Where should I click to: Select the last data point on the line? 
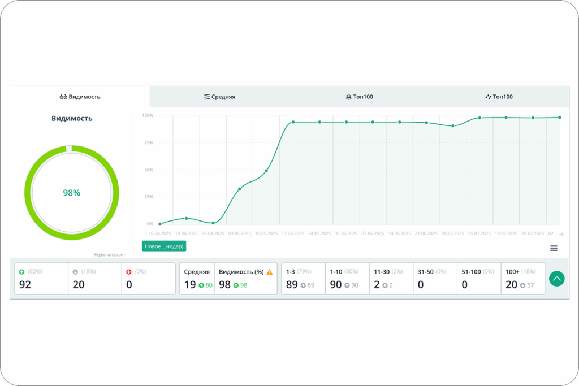click(559, 118)
